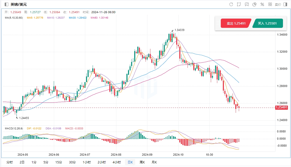Viewport: 291px width, 167px height.
Task: Select the drawing tools icon
Action: click(239, 4)
